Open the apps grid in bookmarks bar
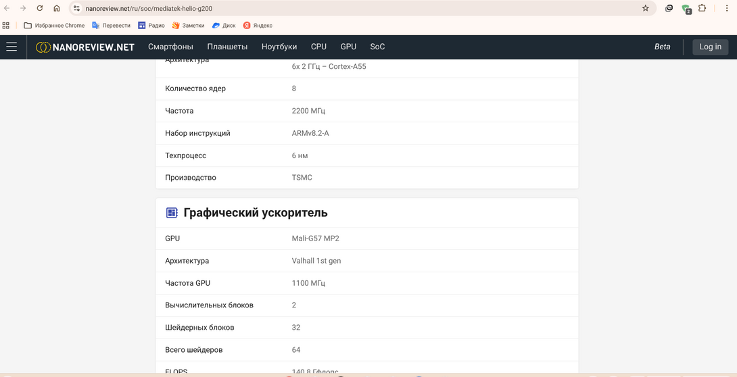This screenshot has width=737, height=377. [6, 26]
